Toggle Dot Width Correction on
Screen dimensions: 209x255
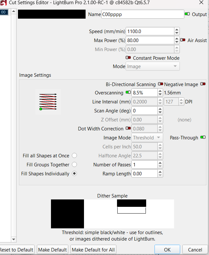click(x=128, y=128)
